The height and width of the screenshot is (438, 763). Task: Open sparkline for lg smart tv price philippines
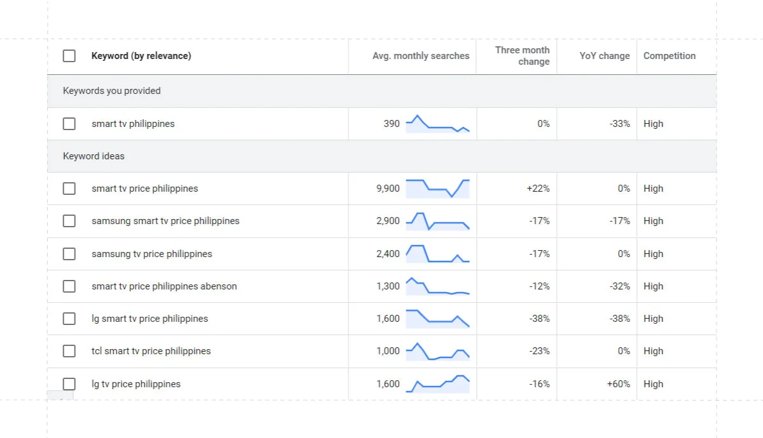tap(437, 319)
